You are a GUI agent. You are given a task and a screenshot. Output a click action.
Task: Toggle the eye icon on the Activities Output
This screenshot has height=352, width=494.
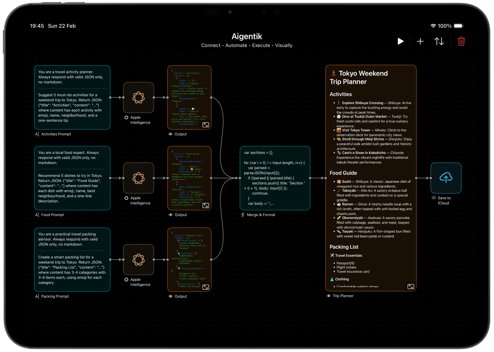pos(170,134)
